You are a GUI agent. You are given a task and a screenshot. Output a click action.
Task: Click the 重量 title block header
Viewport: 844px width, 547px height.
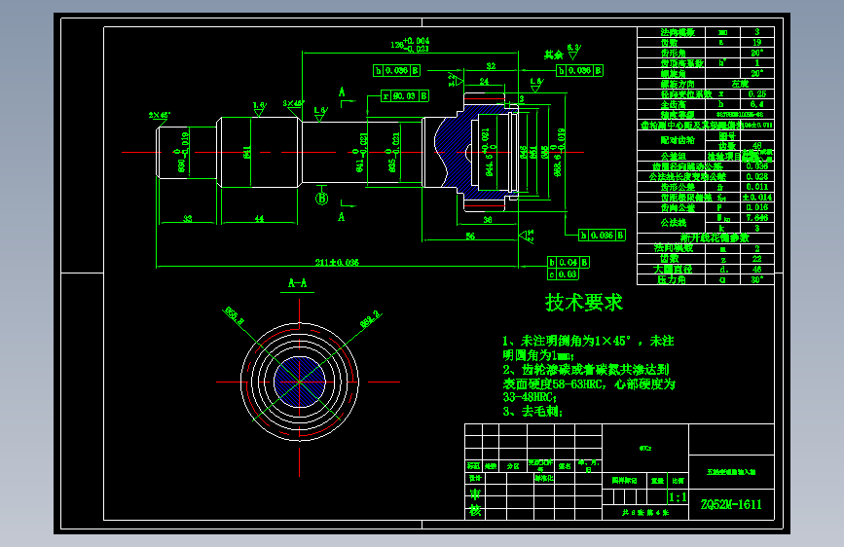click(x=657, y=481)
